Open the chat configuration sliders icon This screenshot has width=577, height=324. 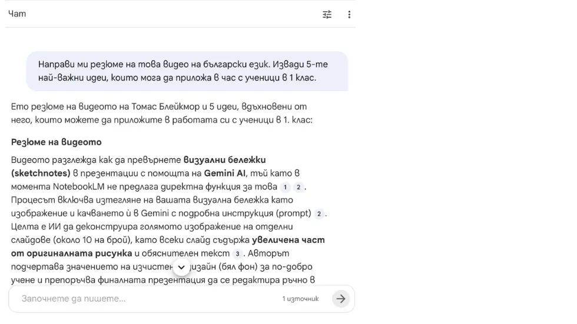(x=327, y=15)
